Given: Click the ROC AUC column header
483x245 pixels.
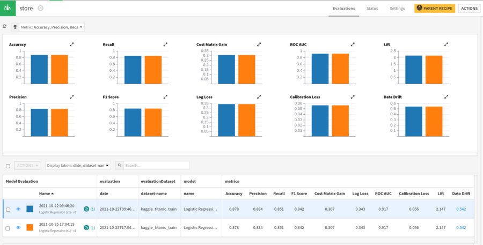Looking at the screenshot, I should pyautogui.click(x=383, y=194).
